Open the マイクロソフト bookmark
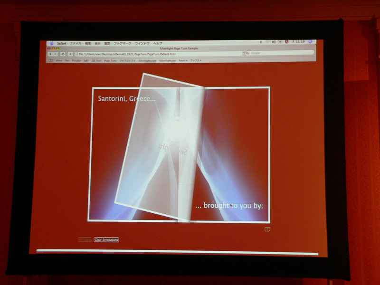380x285 pixels. (x=127, y=61)
